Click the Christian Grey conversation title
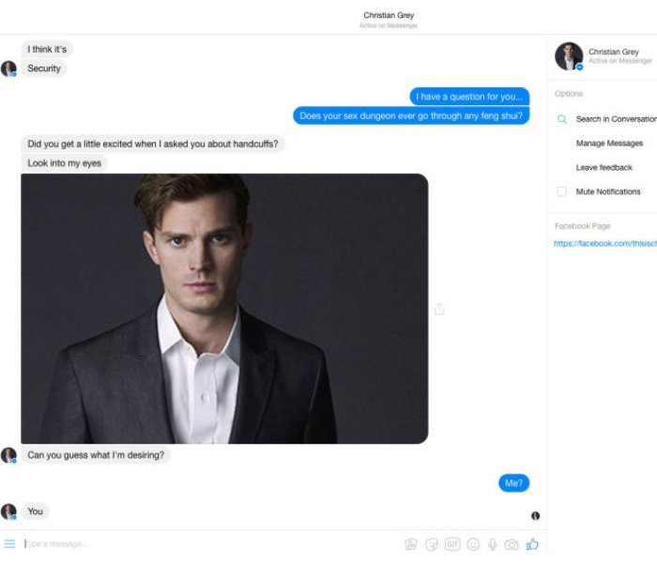657x563 pixels. tap(389, 15)
